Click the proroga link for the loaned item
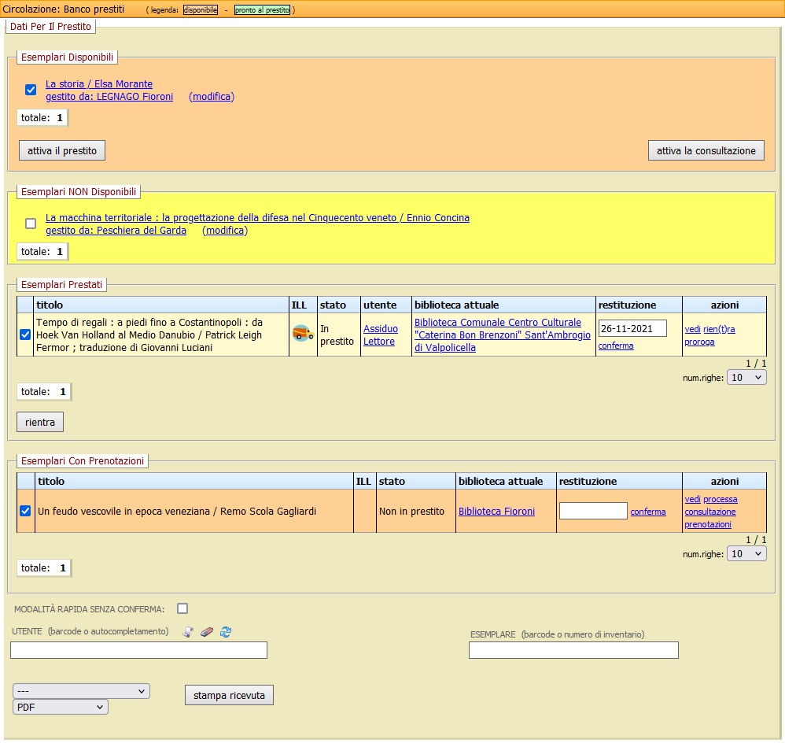The height and width of the screenshot is (743, 785). coord(699,342)
